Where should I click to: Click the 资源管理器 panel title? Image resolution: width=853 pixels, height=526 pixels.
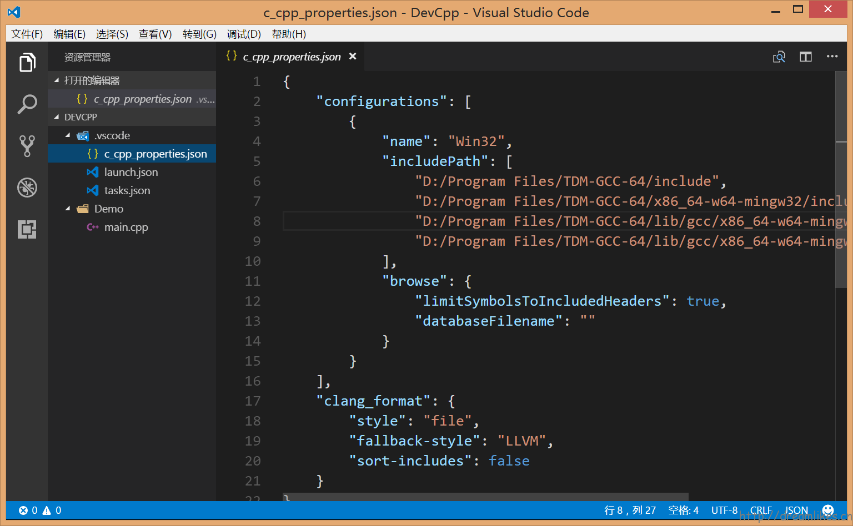[87, 57]
